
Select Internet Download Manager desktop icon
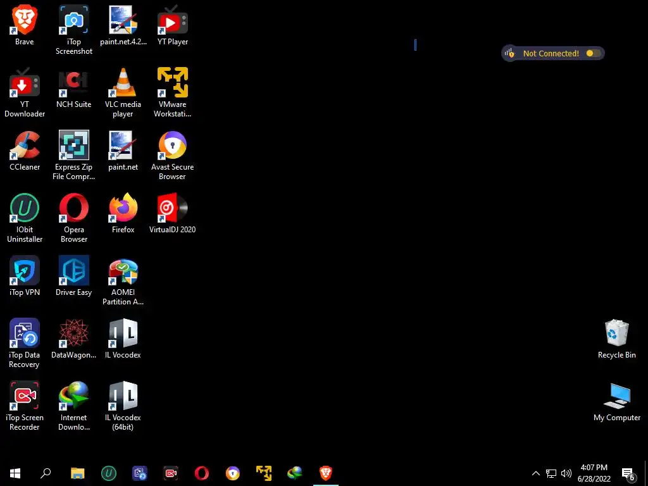click(x=73, y=407)
